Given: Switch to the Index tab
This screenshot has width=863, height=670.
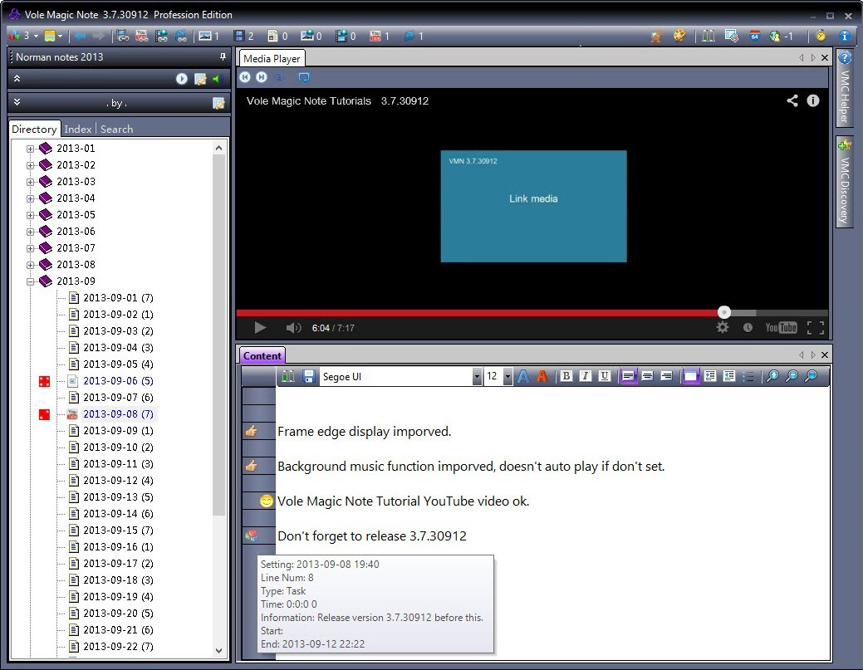Looking at the screenshot, I should (77, 129).
